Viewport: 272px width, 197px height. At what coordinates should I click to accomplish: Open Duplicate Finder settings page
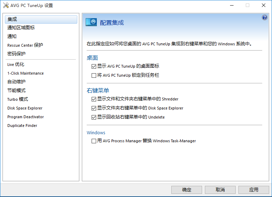click(22, 126)
